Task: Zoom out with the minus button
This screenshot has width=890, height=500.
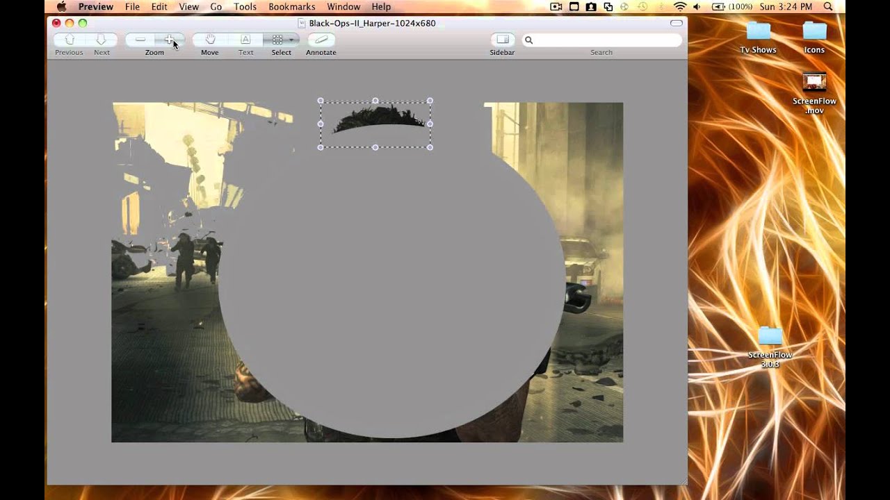Action: tap(140, 40)
